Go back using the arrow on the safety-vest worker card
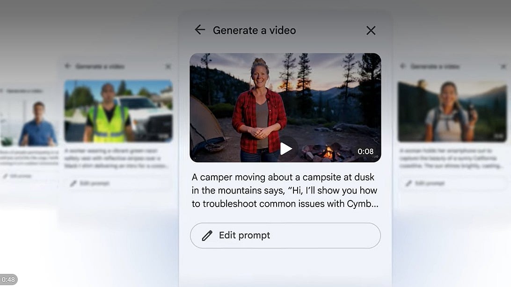 68,66
